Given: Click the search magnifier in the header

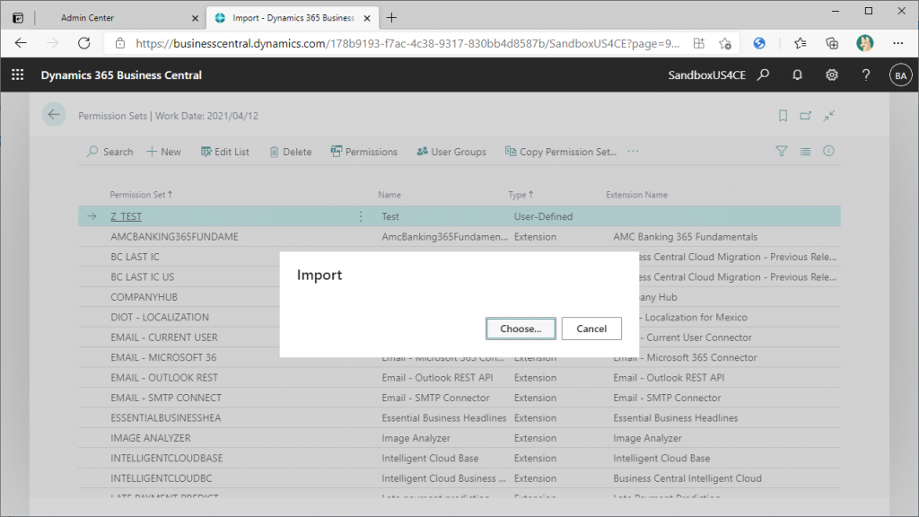Looking at the screenshot, I should (x=763, y=75).
